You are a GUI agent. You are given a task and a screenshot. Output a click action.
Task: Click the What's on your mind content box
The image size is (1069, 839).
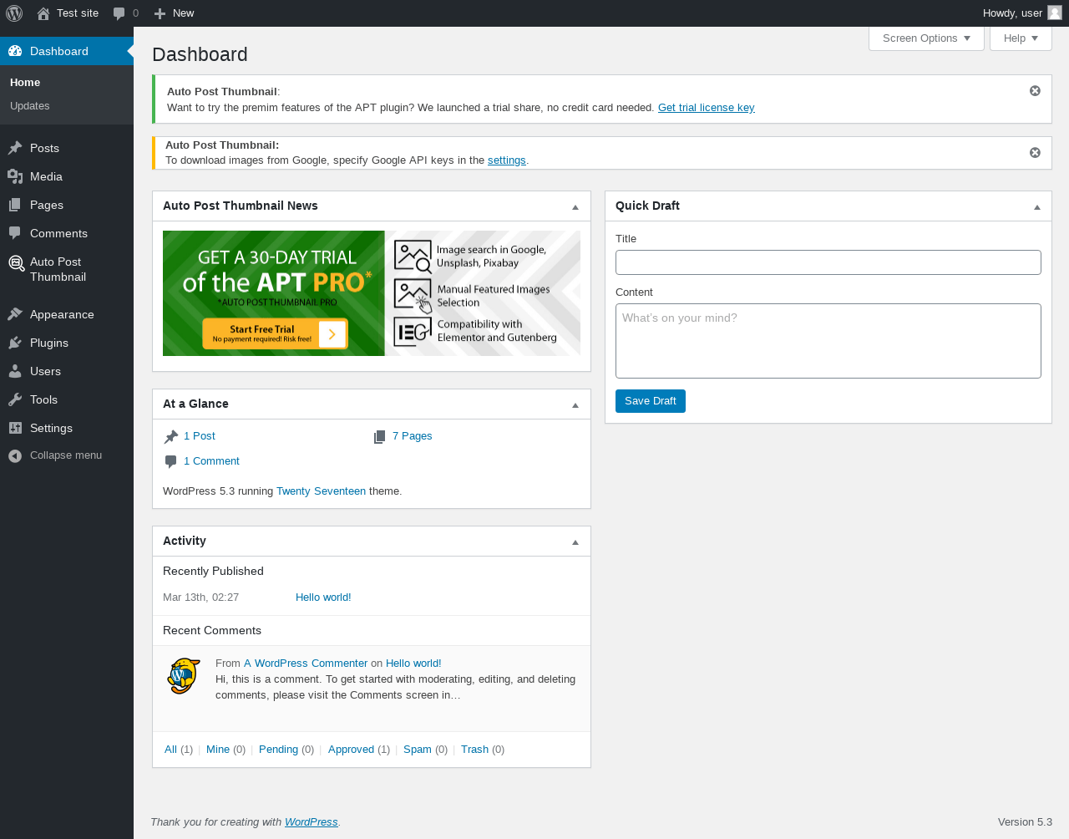pos(828,341)
